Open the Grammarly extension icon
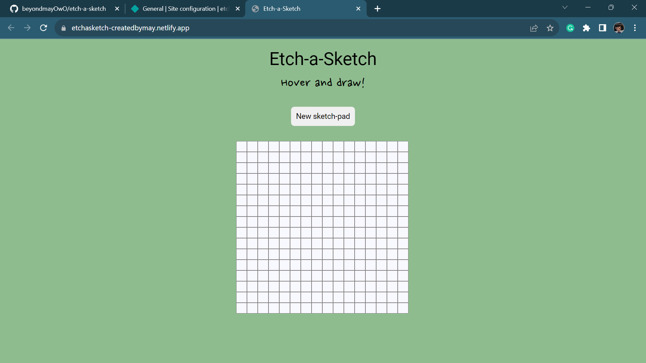646x363 pixels. tap(570, 28)
